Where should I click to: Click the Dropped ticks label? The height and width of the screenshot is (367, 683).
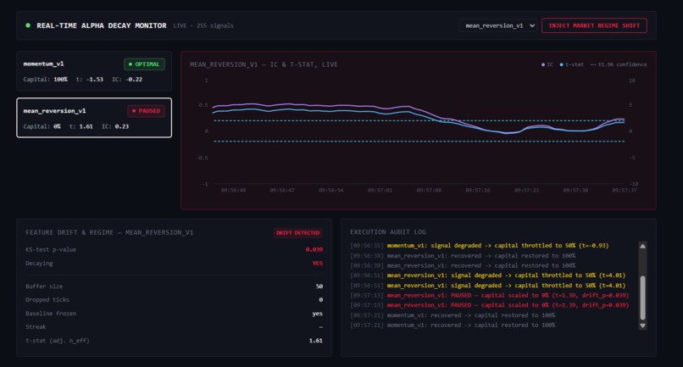[x=47, y=300]
